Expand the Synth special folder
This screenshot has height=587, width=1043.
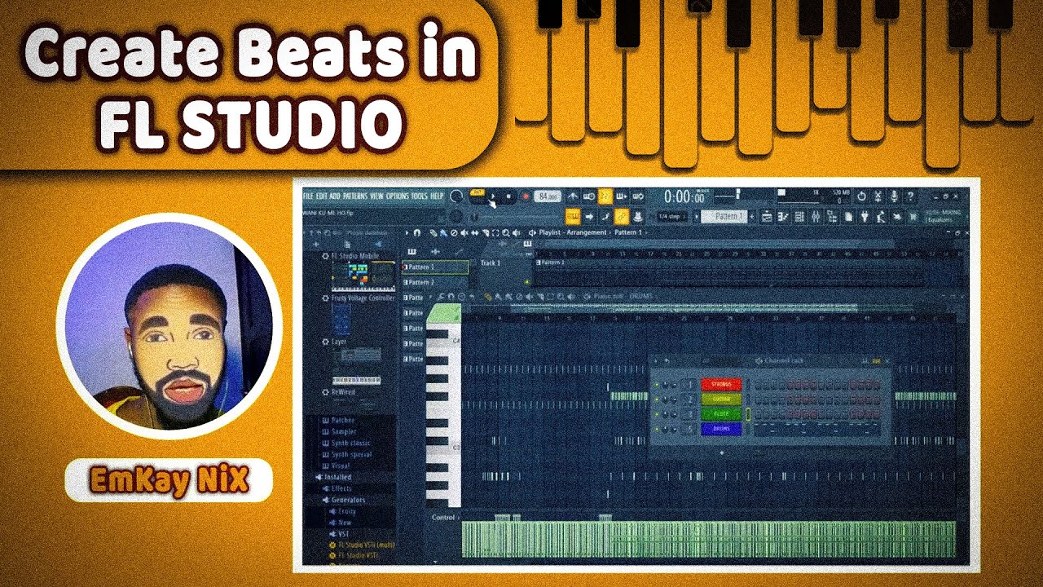(x=351, y=454)
